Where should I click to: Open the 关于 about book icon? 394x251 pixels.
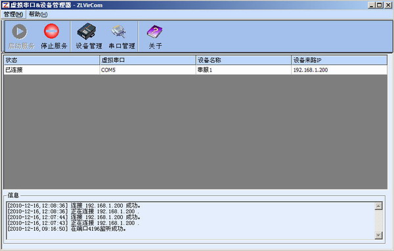[154, 32]
